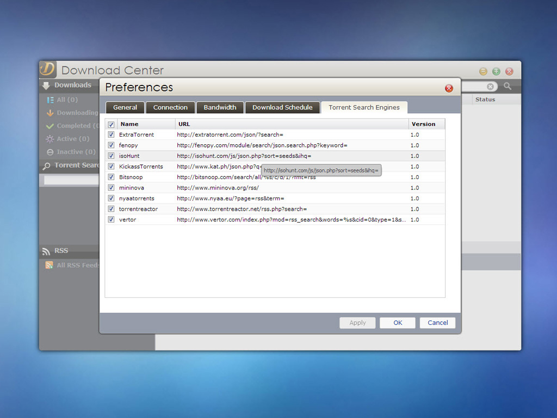Click the Inactive minus-circle icon
The width and height of the screenshot is (557, 418).
point(50,152)
